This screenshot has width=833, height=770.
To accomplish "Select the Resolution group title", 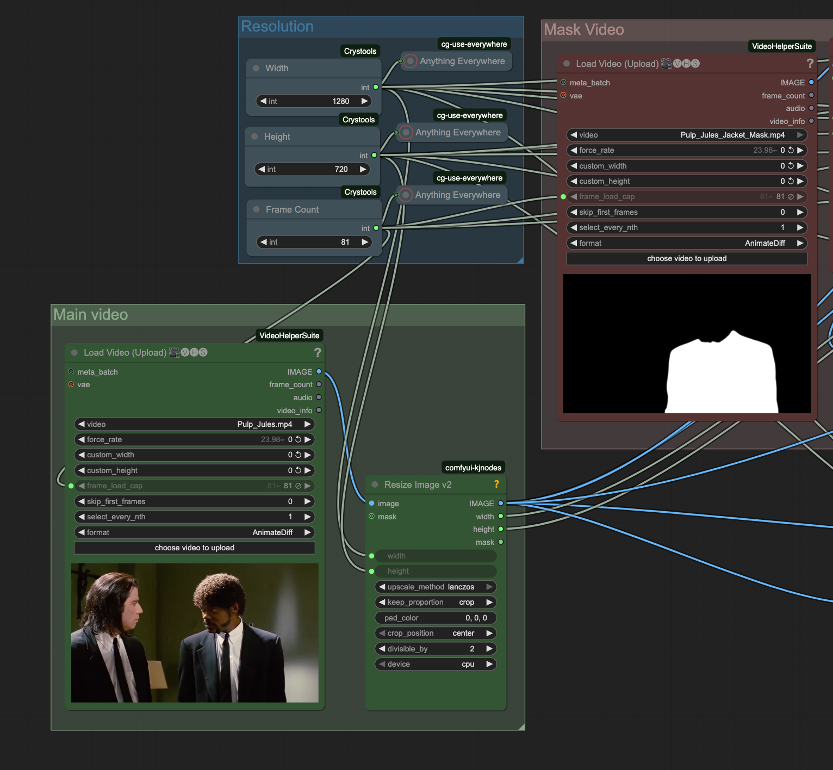I will (277, 27).
